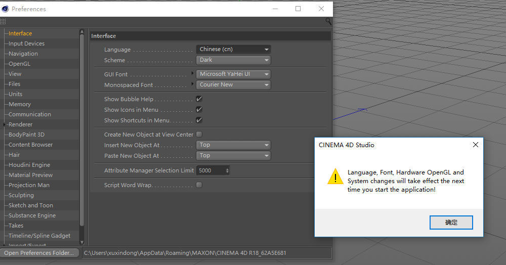The height and width of the screenshot is (265, 506).
Task: Open Material Preview preferences
Action: coord(31,175)
